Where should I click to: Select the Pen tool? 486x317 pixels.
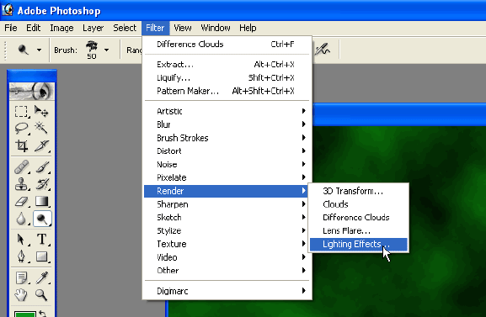pyautogui.click(x=21, y=256)
